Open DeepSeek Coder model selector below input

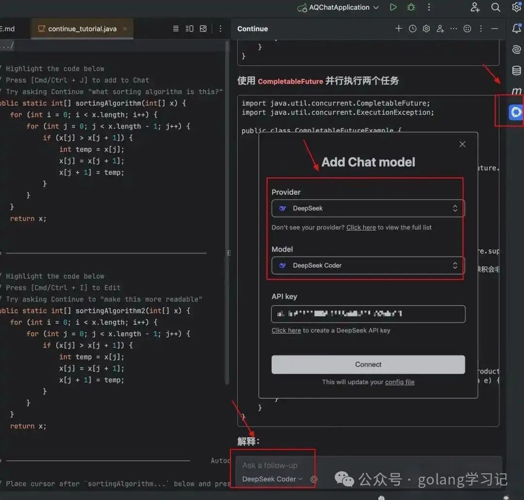(272, 479)
